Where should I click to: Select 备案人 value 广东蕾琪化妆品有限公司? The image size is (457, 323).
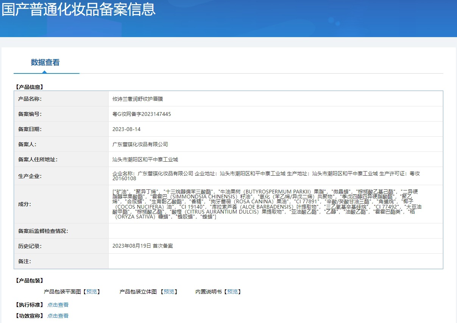pos(140,144)
